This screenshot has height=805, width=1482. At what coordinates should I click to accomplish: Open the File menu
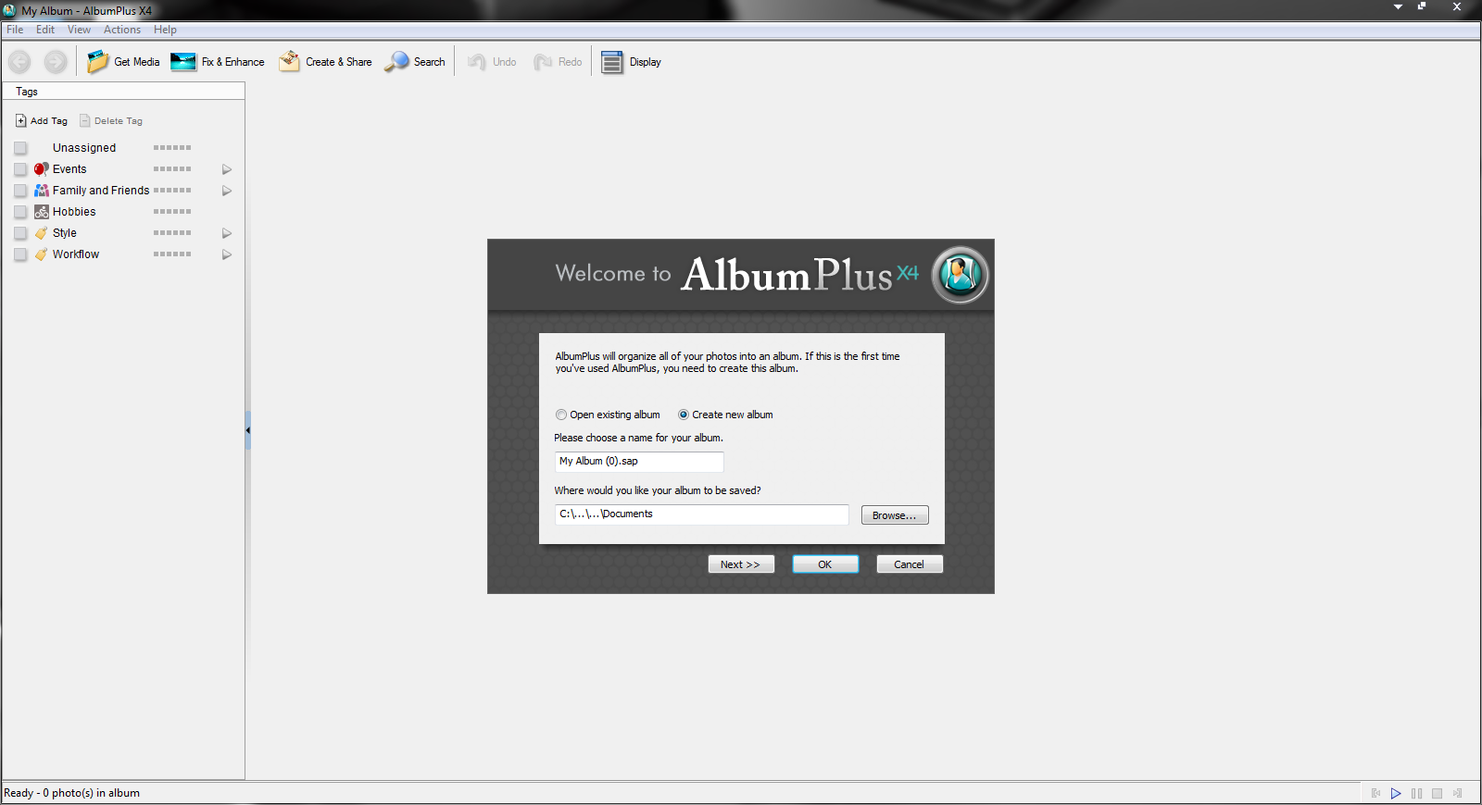(15, 30)
